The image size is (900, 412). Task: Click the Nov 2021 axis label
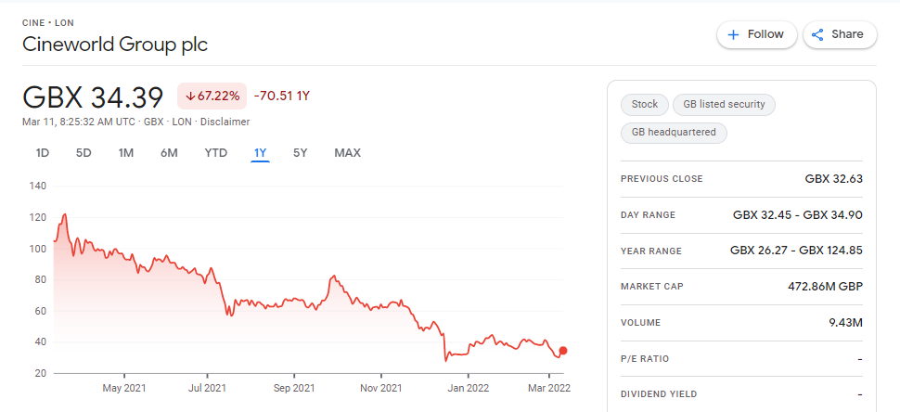pos(382,389)
